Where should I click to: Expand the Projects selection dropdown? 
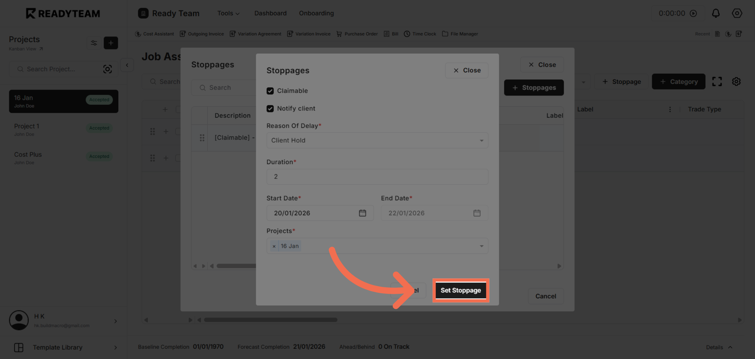coord(481,246)
